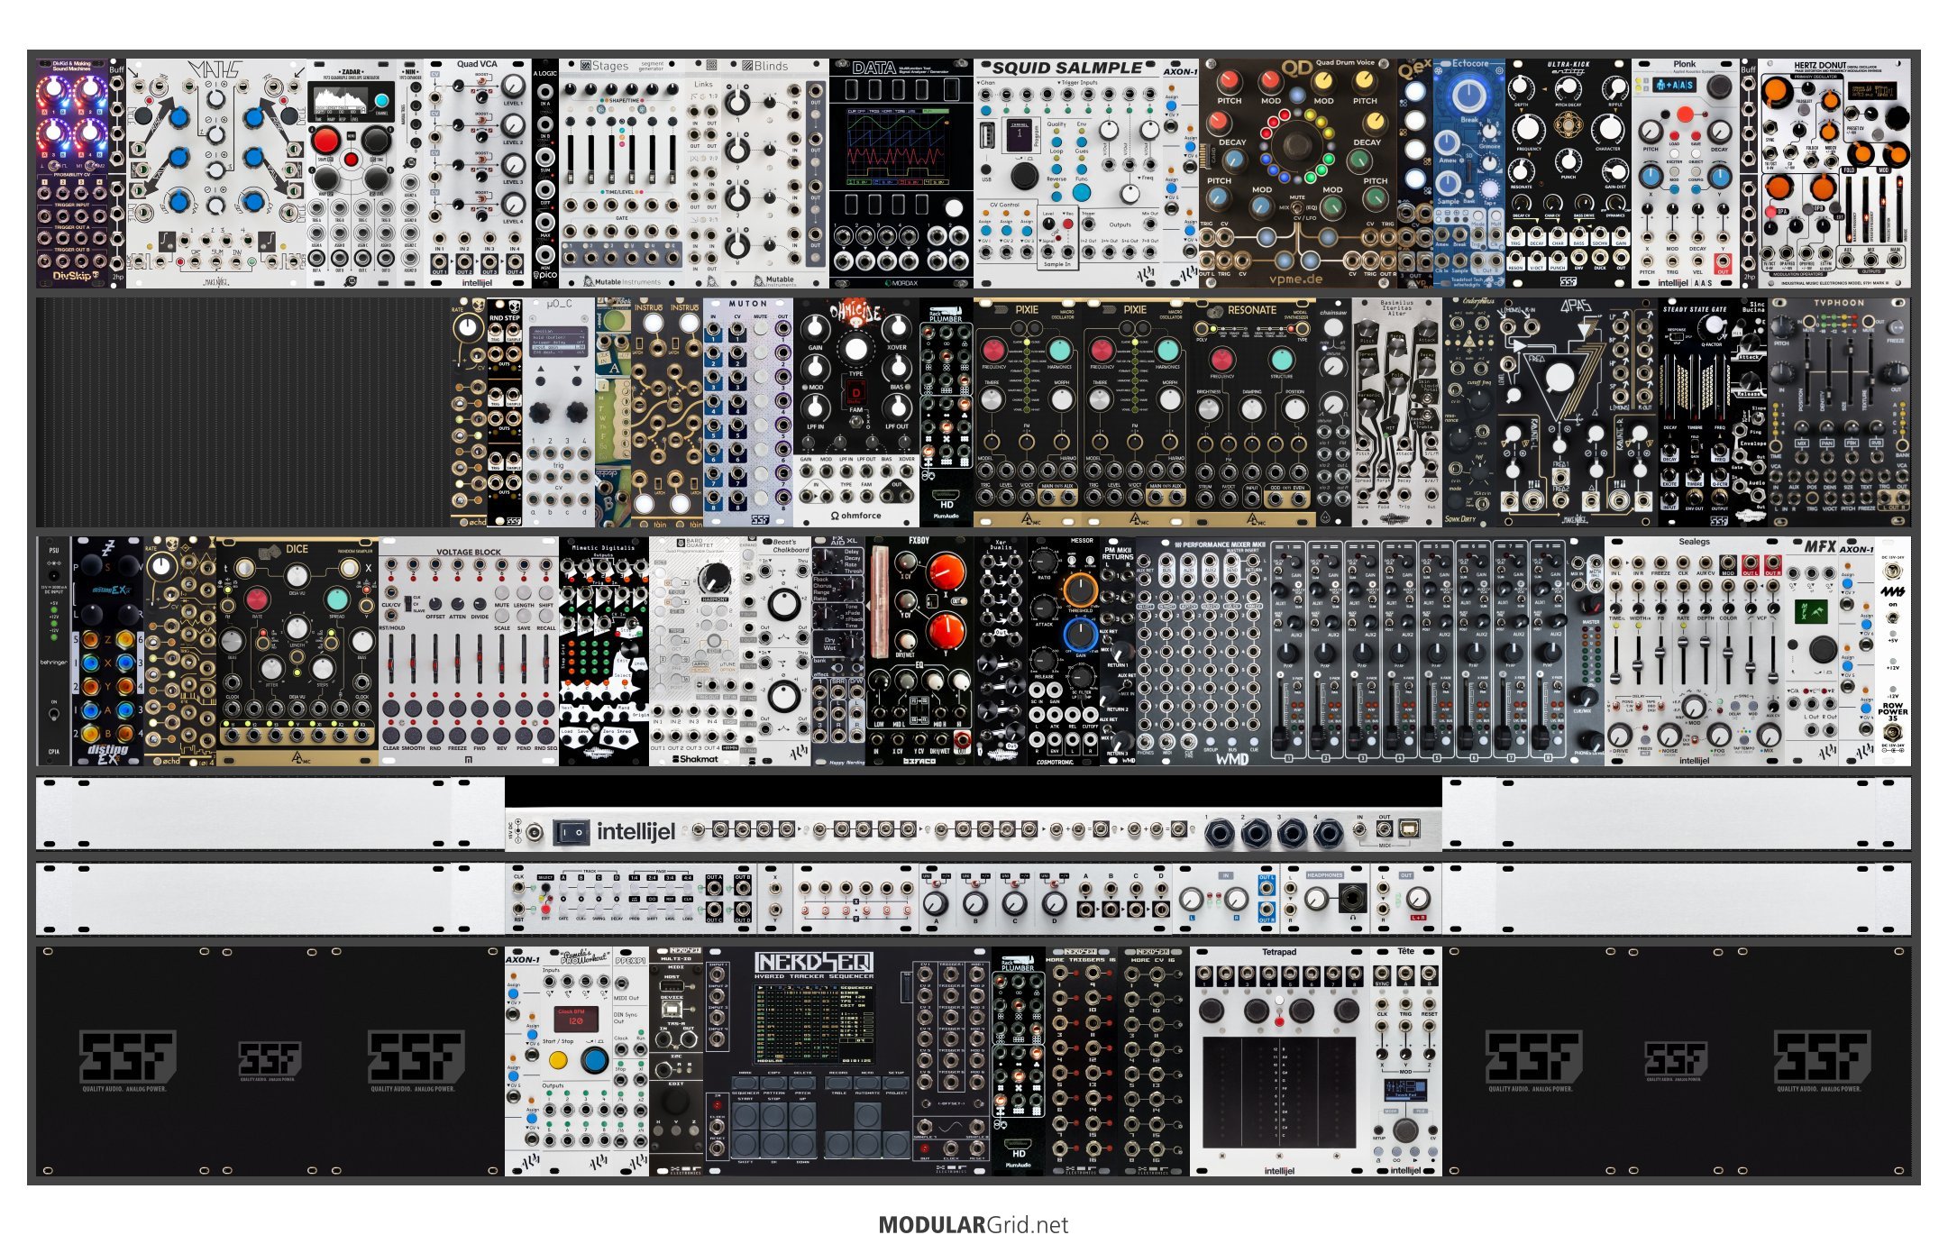Click the Tête large encoder knob
This screenshot has width=1948, height=1244.
pos(1404,1129)
